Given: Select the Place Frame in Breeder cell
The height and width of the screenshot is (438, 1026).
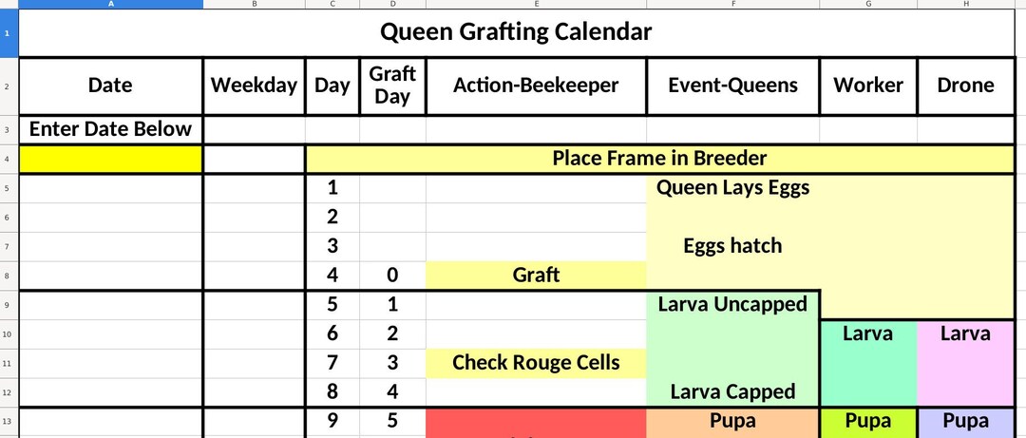Looking at the screenshot, I should click(x=659, y=159).
